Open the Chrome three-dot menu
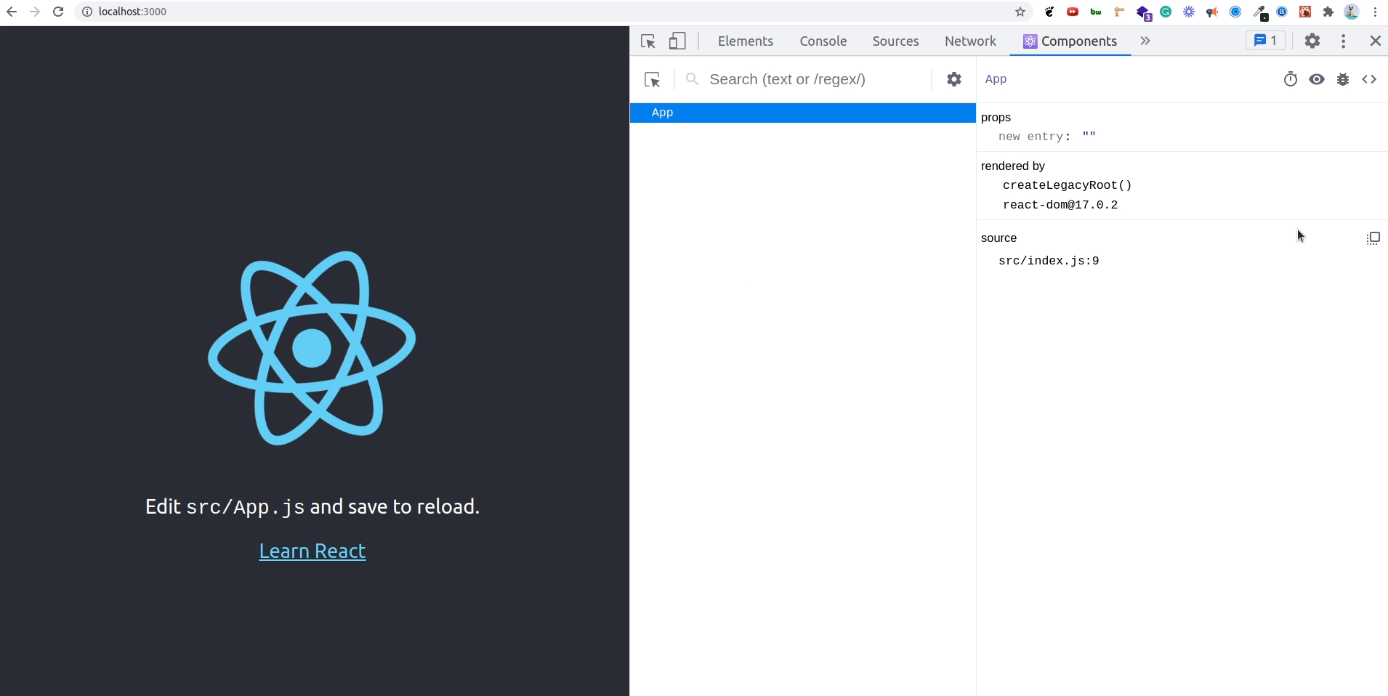Viewport: 1388px width, 696px height. click(x=1376, y=12)
